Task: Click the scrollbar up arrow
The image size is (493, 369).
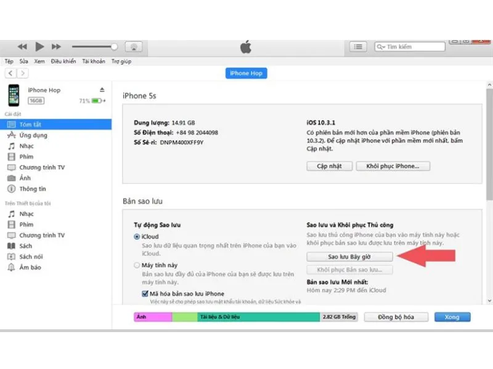Action: click(489, 85)
